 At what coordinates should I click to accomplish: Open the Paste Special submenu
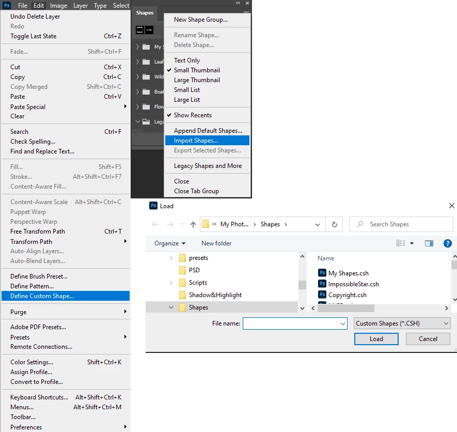click(66, 106)
